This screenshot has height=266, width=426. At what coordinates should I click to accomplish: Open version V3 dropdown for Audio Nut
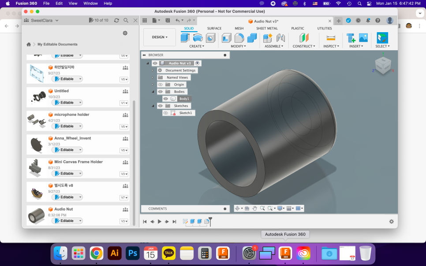pyautogui.click(x=124, y=221)
